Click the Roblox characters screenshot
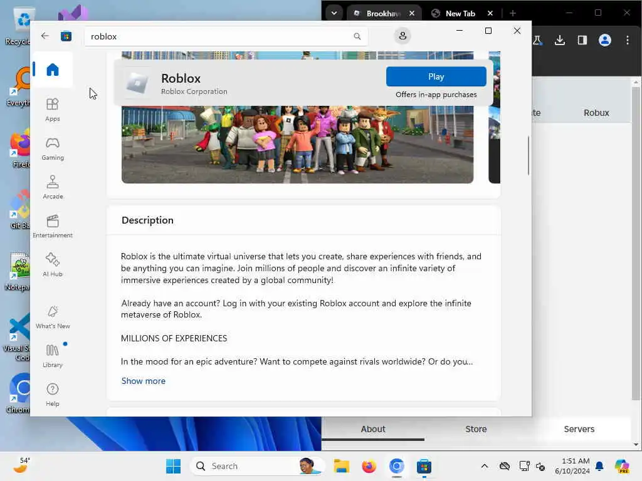Screen dimensions: 642x481 (x=297, y=145)
